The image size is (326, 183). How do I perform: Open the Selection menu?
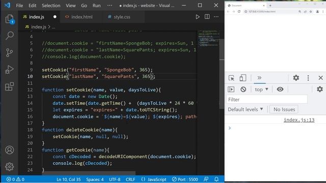point(51,6)
